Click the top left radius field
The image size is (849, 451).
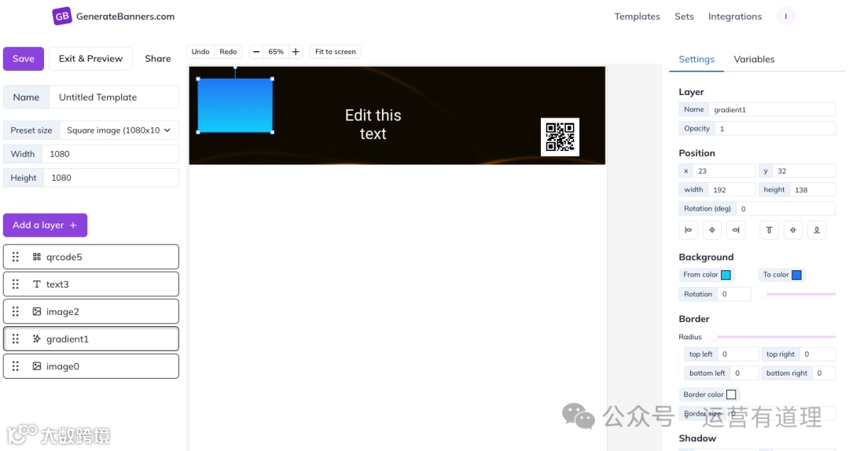pos(738,354)
